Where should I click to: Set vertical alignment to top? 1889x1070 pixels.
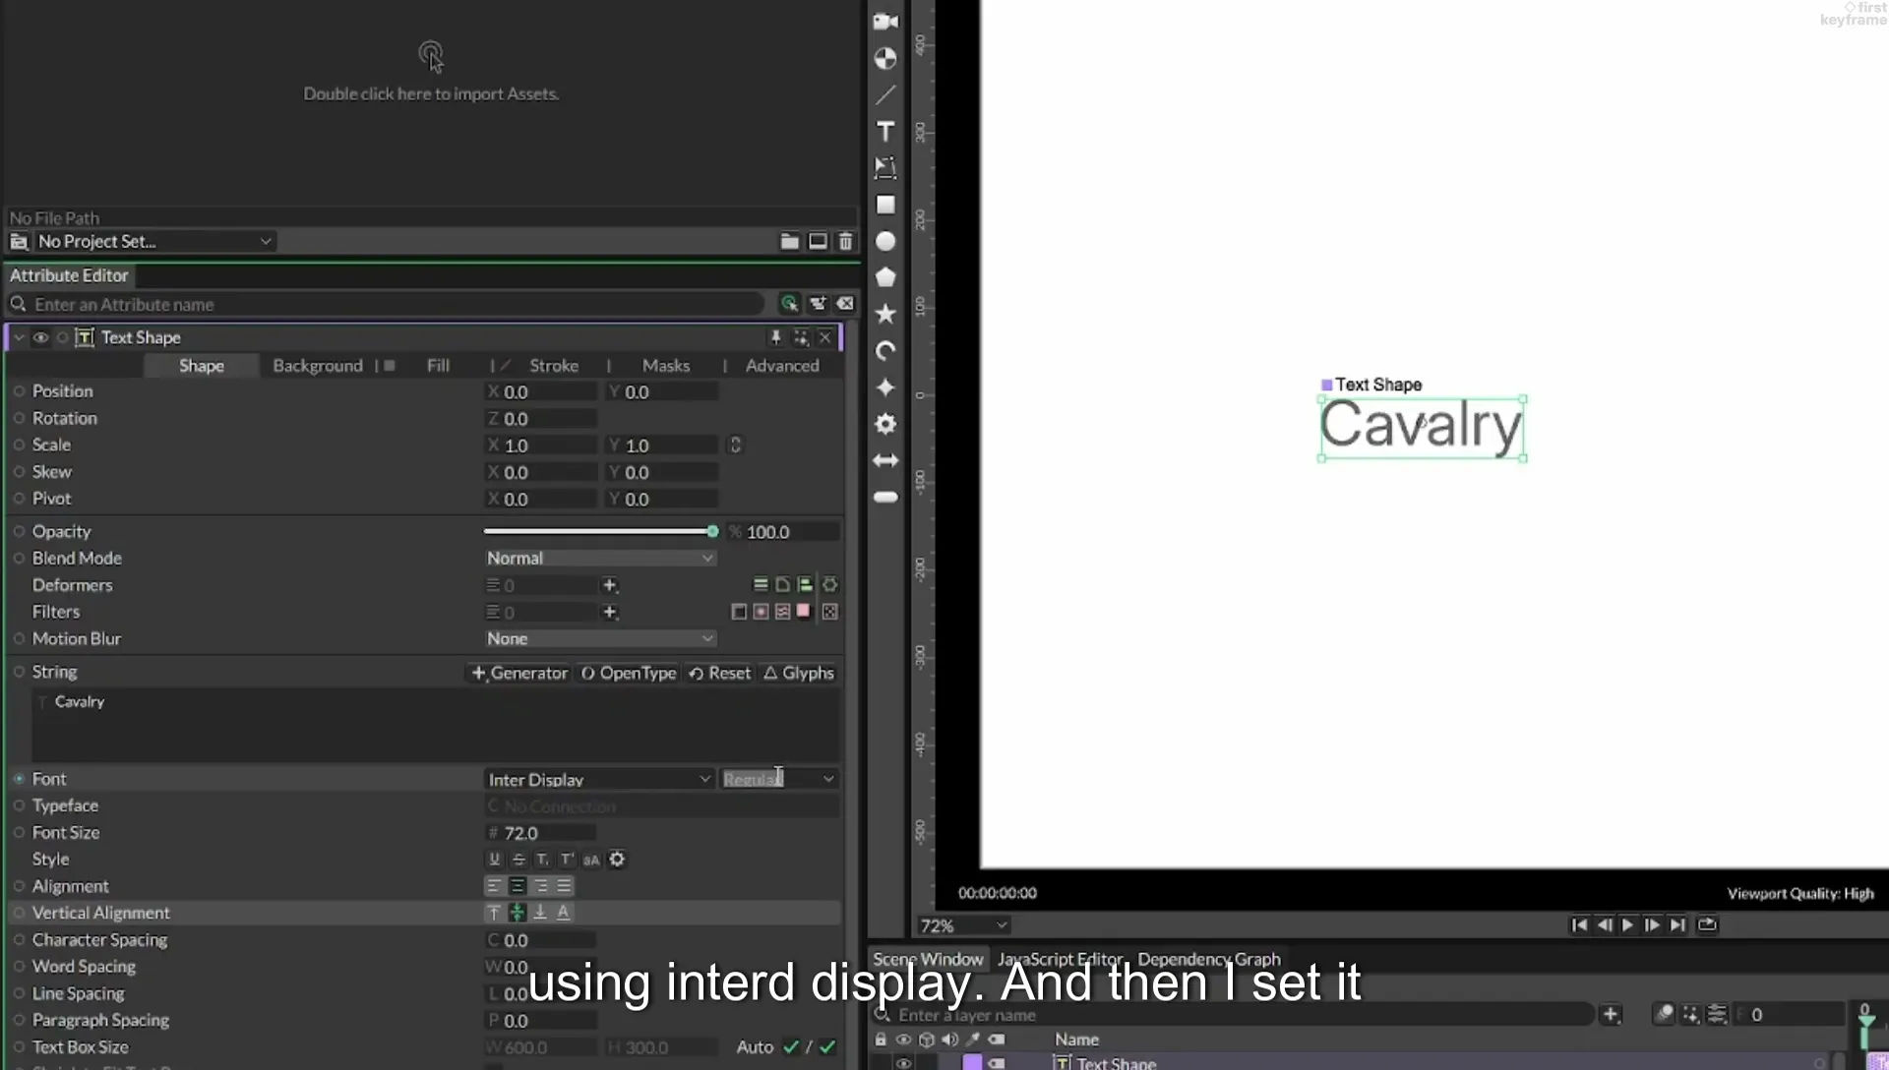coord(494,913)
